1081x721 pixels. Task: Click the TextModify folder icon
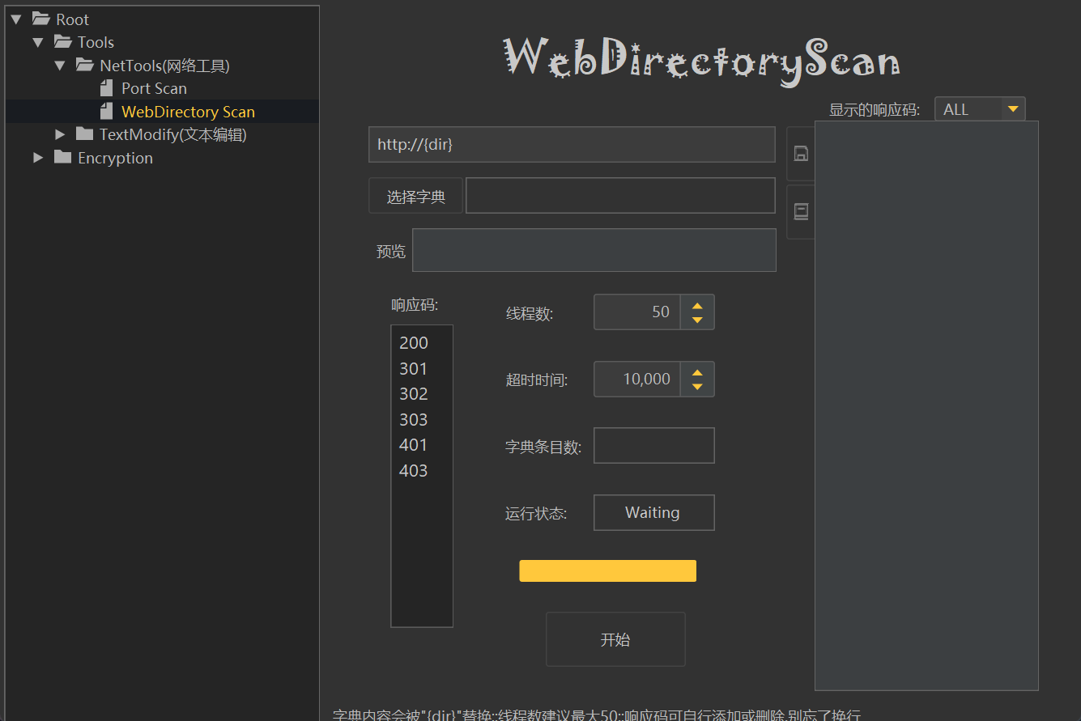point(84,134)
